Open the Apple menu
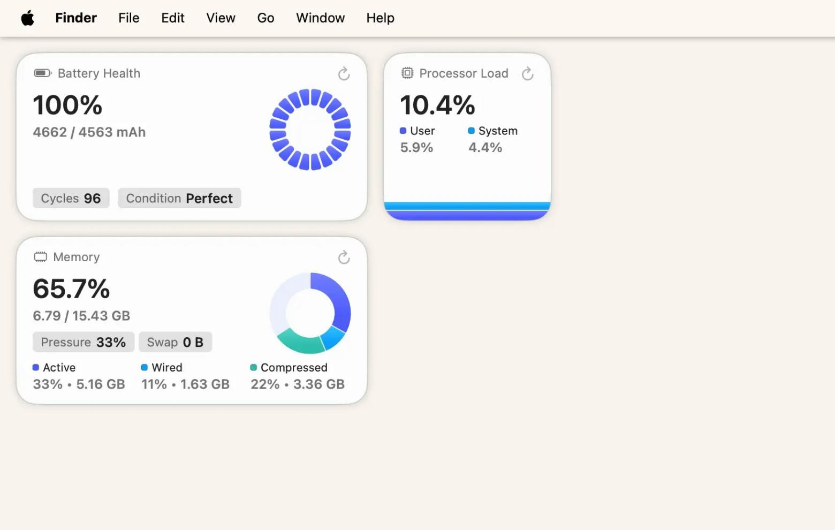This screenshot has width=835, height=530. point(28,18)
